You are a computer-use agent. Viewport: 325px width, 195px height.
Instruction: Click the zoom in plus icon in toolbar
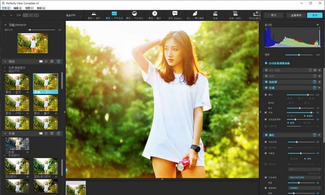pos(11,15)
